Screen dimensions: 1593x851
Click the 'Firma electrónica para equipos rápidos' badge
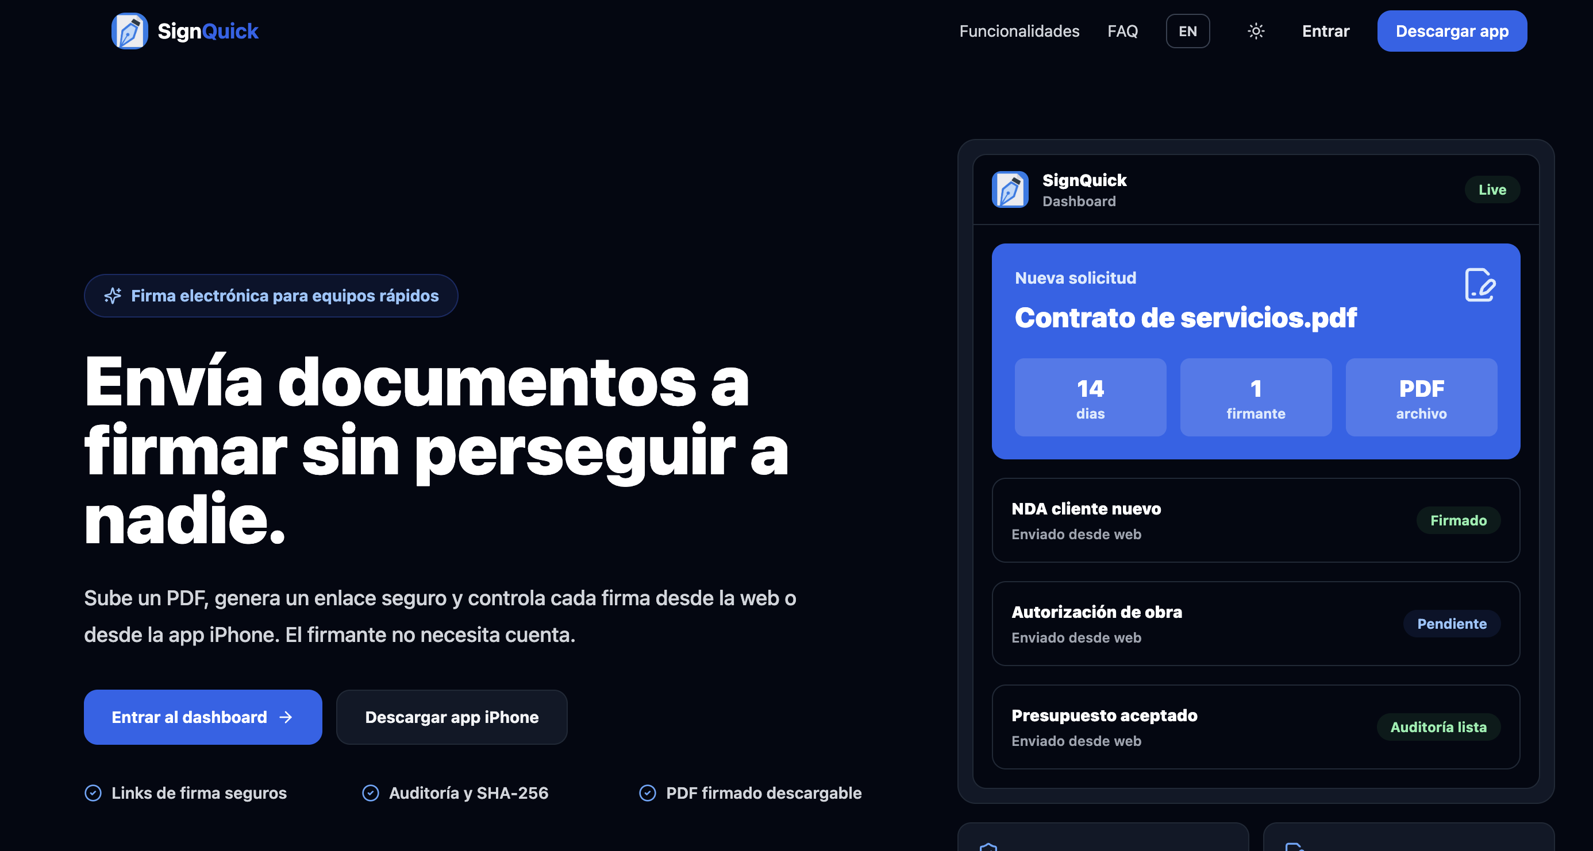(271, 295)
